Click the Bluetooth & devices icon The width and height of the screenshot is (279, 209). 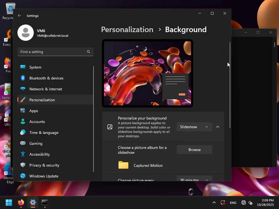23,78
